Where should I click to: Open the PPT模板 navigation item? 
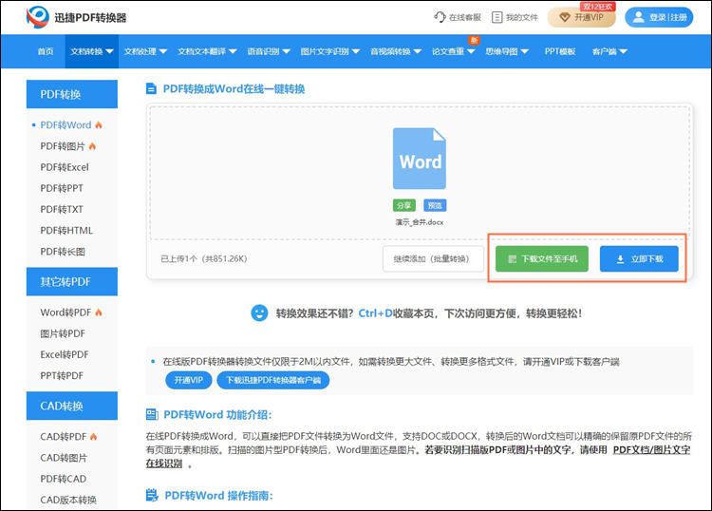tap(560, 51)
